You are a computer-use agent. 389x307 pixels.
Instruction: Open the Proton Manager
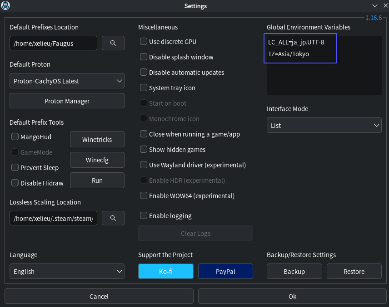[67, 101]
